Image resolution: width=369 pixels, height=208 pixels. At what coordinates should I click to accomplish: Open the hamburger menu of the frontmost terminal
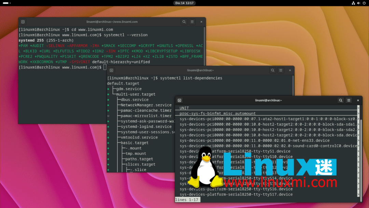(348, 100)
